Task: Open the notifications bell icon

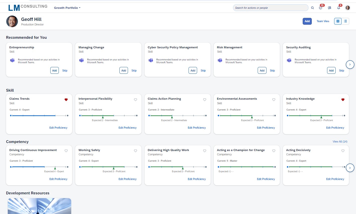Action: (339, 8)
